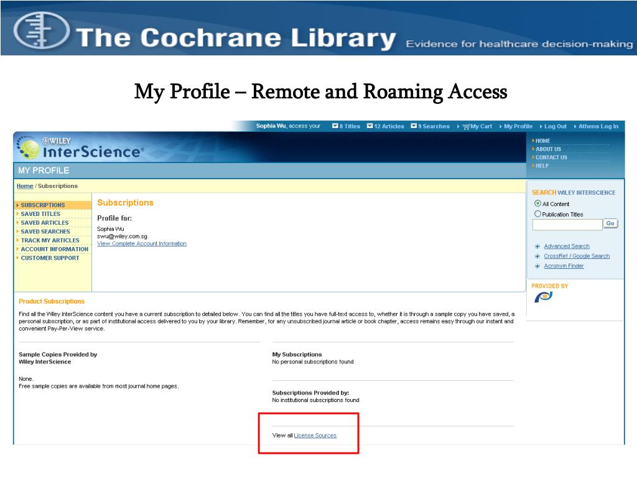The width and height of the screenshot is (637, 478).
Task: Click the 9 Searches link text
Action: [x=434, y=126]
